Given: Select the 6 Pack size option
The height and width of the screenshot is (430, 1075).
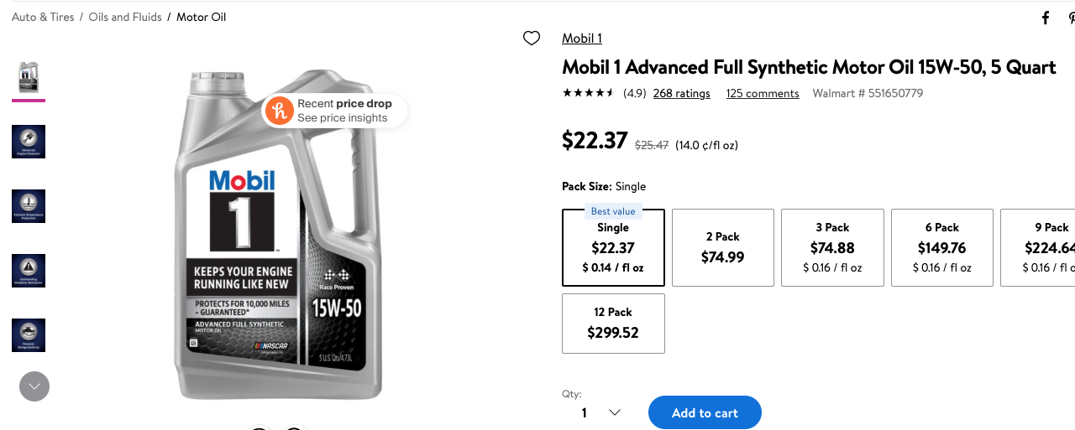Looking at the screenshot, I should click(x=941, y=248).
